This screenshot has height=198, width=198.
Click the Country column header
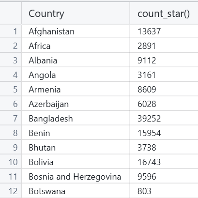click(76, 13)
